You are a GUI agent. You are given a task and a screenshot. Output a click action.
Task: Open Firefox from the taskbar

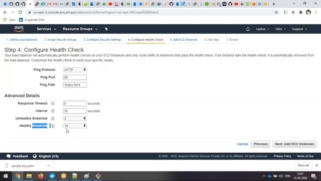[41, 176]
